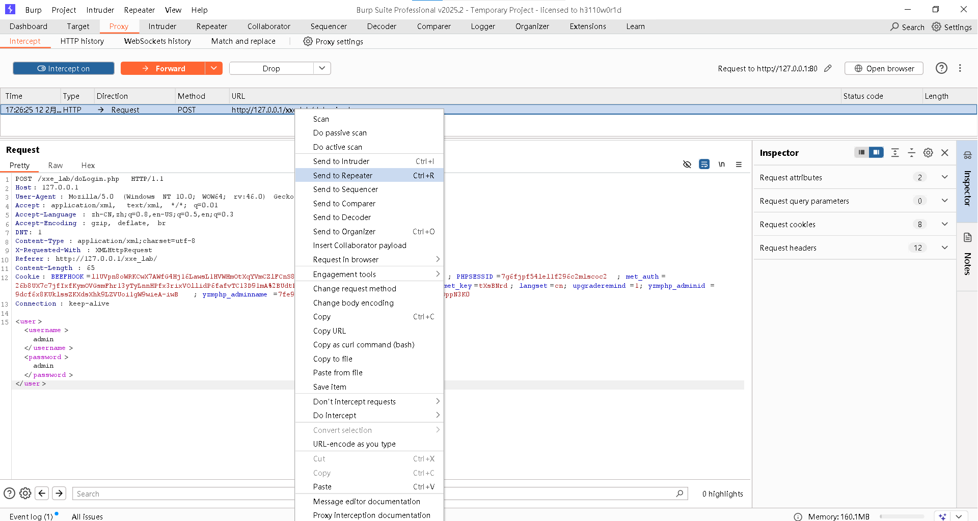Select Do active scan
978x521 pixels.
369,147
